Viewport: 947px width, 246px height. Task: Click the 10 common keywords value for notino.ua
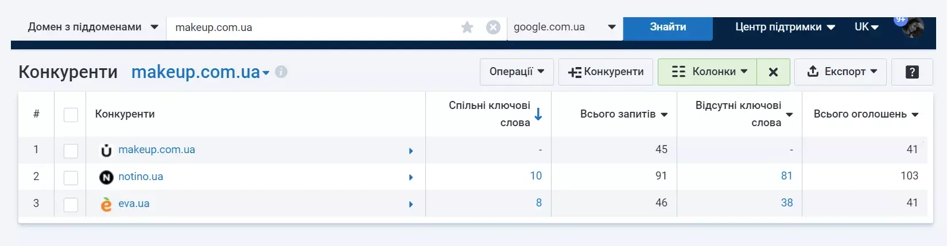pos(535,176)
